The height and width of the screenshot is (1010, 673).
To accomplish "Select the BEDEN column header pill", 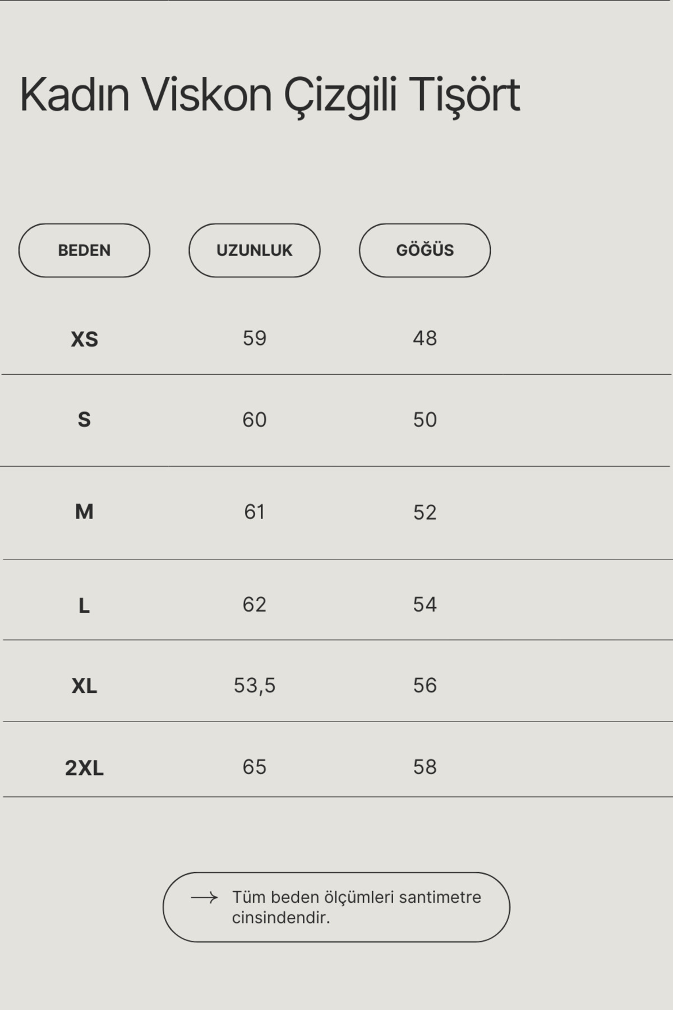I will pos(84,250).
